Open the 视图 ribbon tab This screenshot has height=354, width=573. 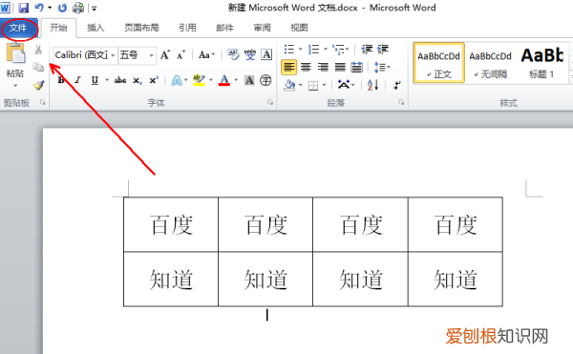click(x=299, y=28)
